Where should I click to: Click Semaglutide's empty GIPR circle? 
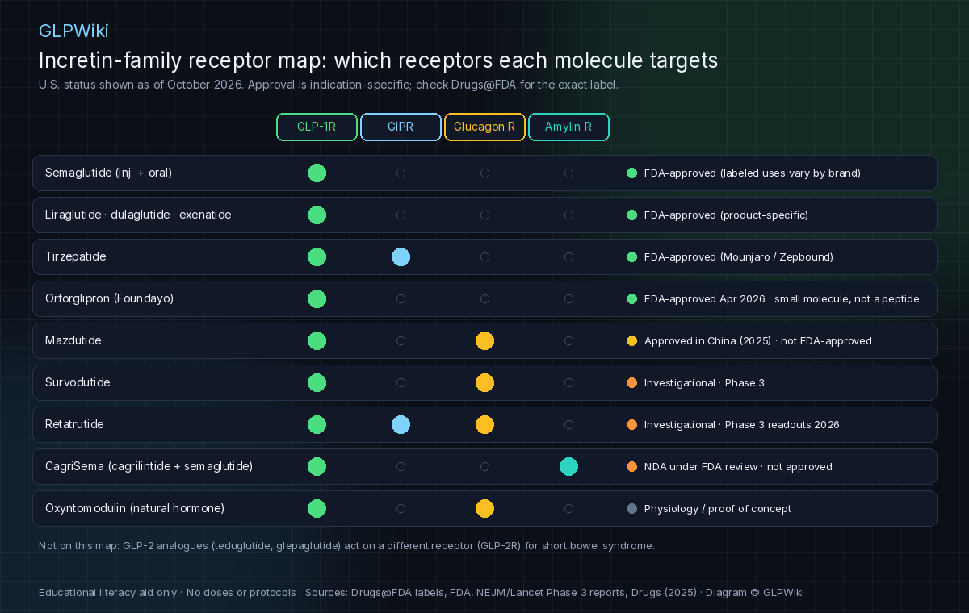(401, 173)
